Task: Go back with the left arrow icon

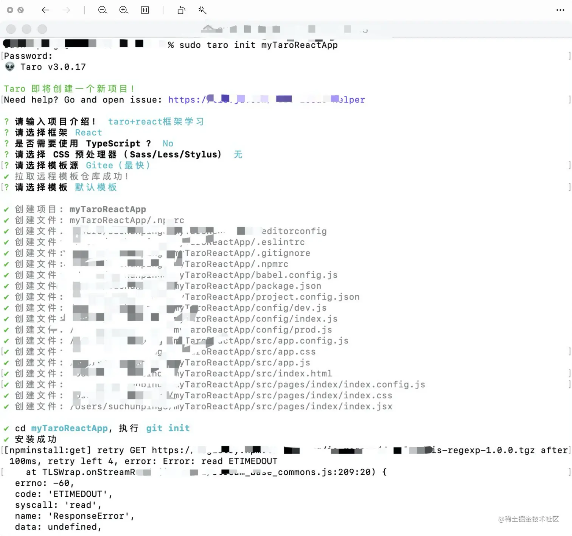Action: [45, 10]
